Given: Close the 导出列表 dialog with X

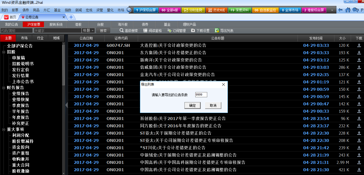Looking at the screenshot, I should click(223, 85).
